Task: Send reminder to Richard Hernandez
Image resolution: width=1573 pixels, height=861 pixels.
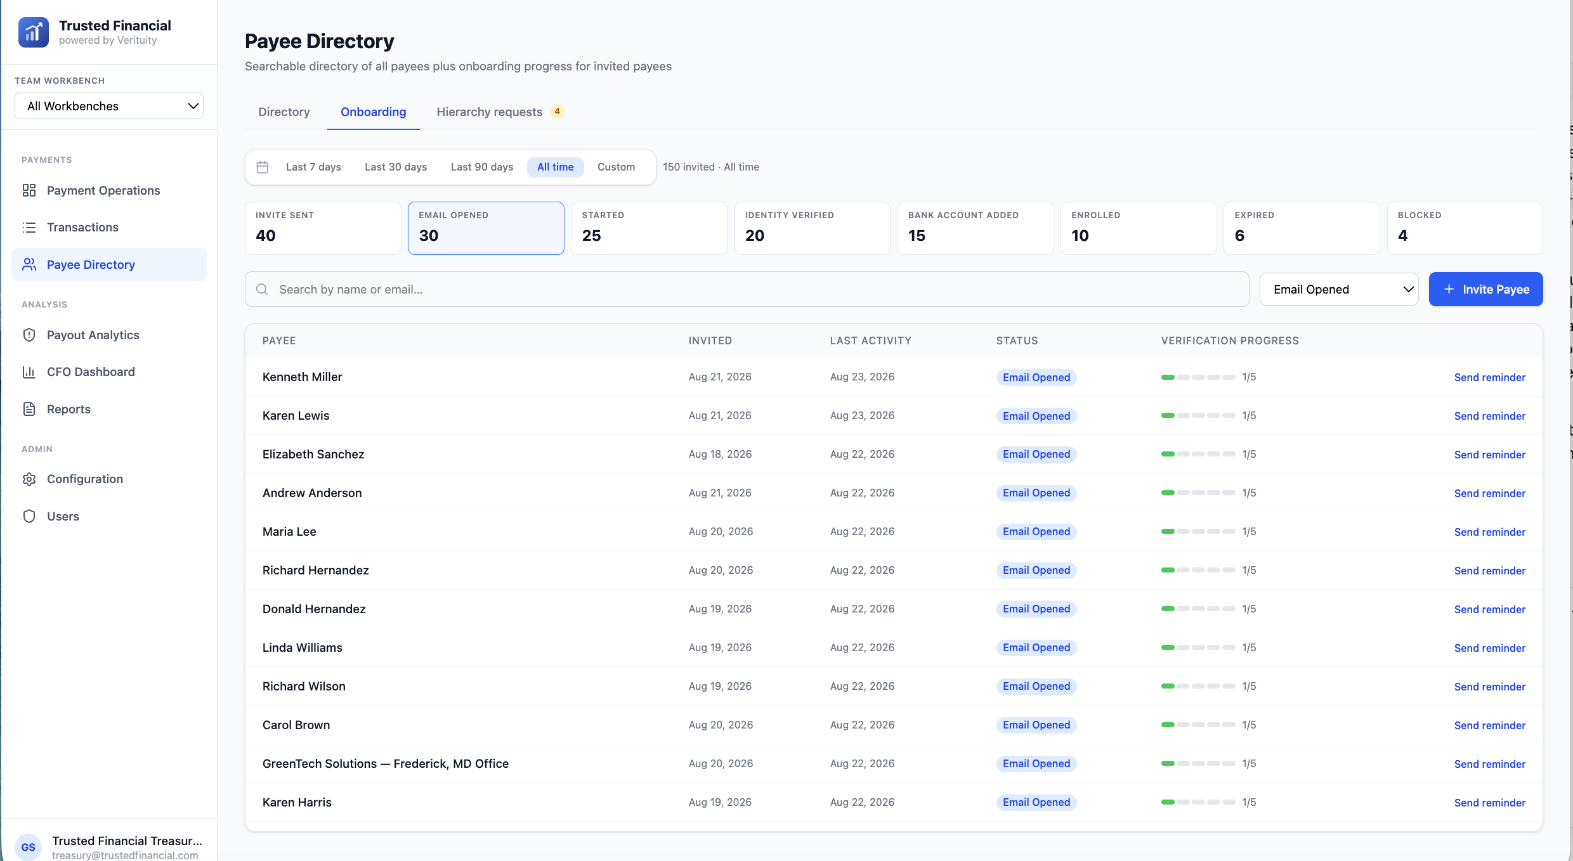Action: point(1490,571)
